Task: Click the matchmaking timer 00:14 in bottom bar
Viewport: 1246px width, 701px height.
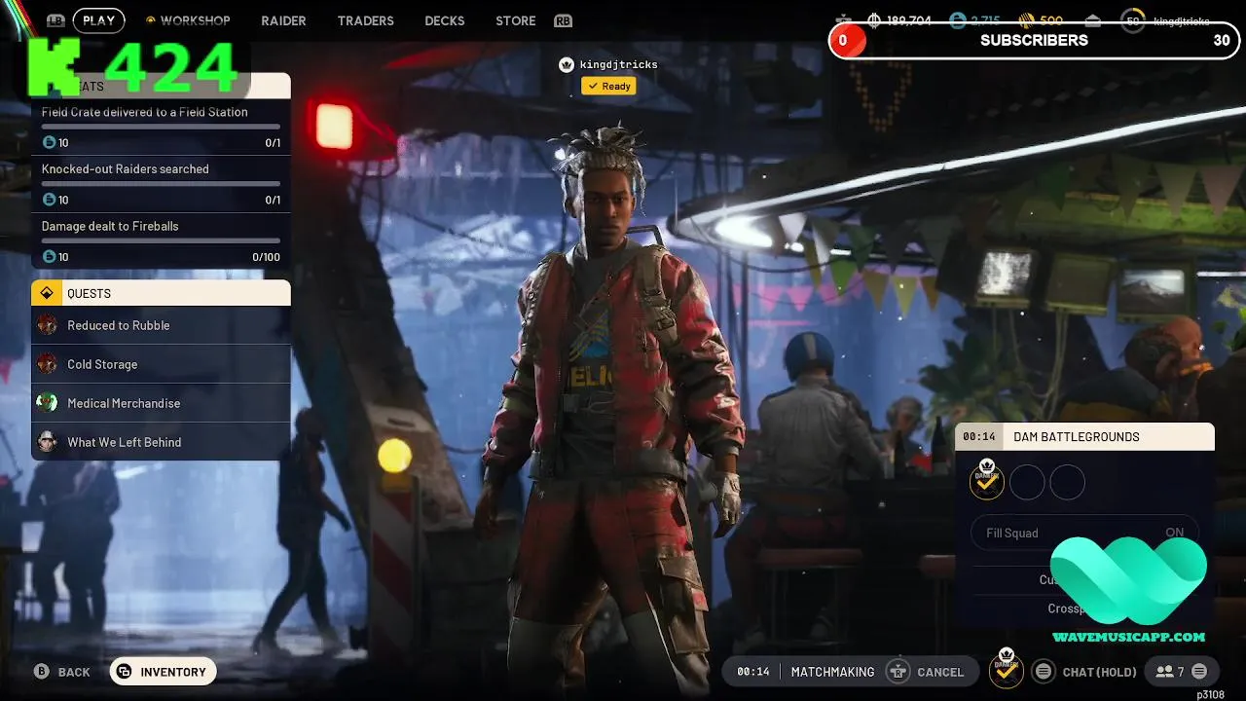Action: tap(753, 672)
